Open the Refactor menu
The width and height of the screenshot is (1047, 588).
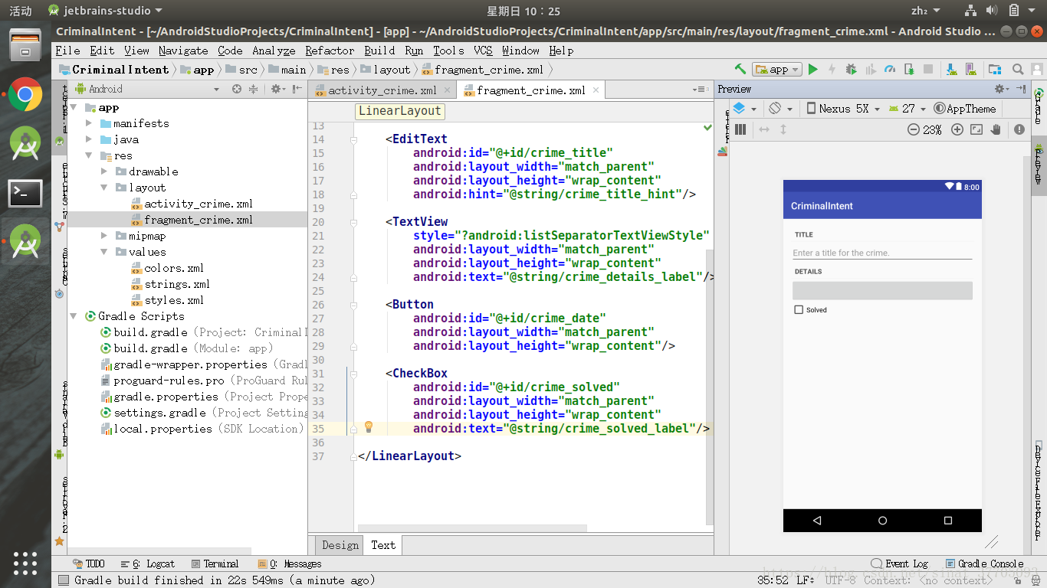330,51
